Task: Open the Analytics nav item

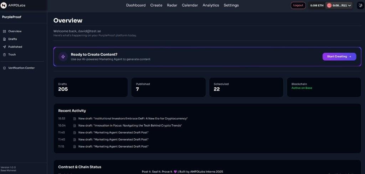Action: (x=211, y=5)
